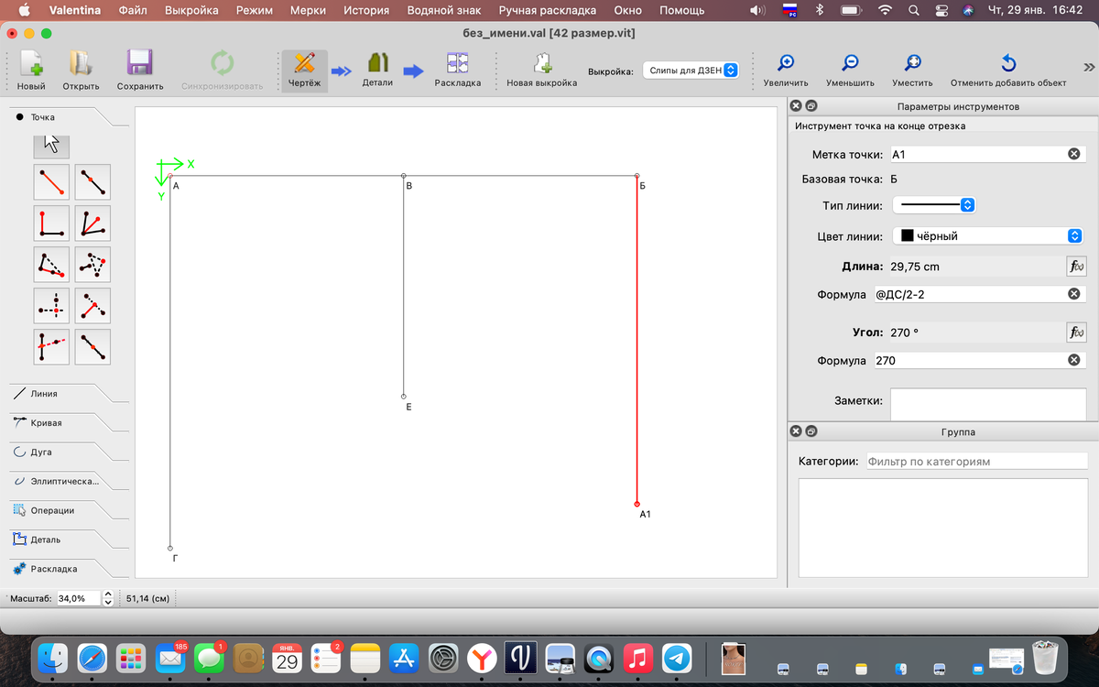The image size is (1099, 687).
Task: Clear the angle formula 270
Action: pyautogui.click(x=1073, y=360)
